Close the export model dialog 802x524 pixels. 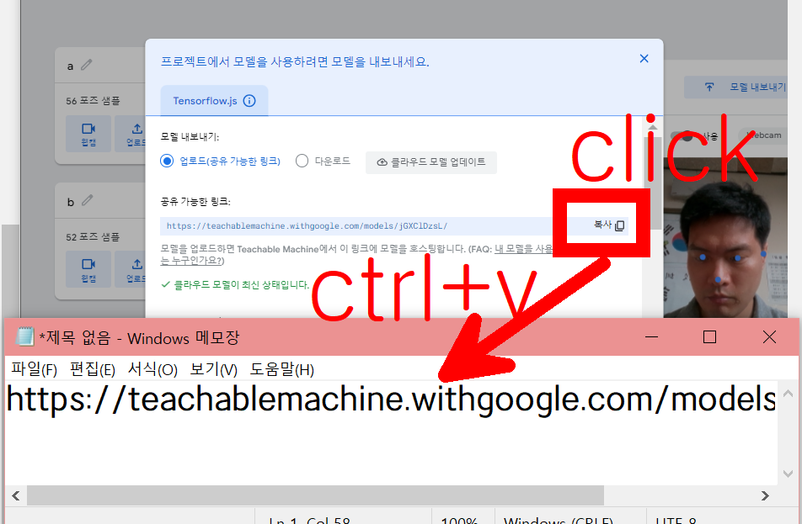click(644, 59)
